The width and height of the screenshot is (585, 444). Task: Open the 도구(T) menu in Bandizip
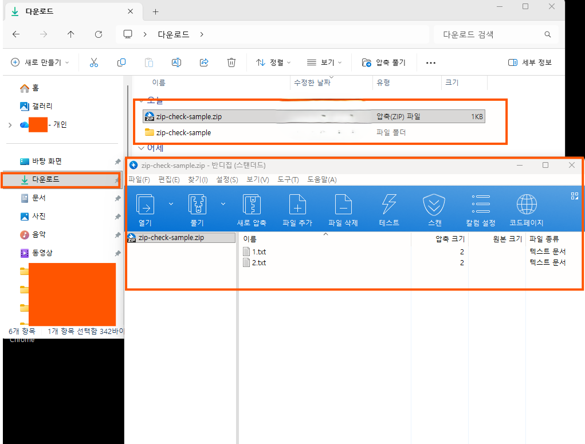(x=288, y=179)
